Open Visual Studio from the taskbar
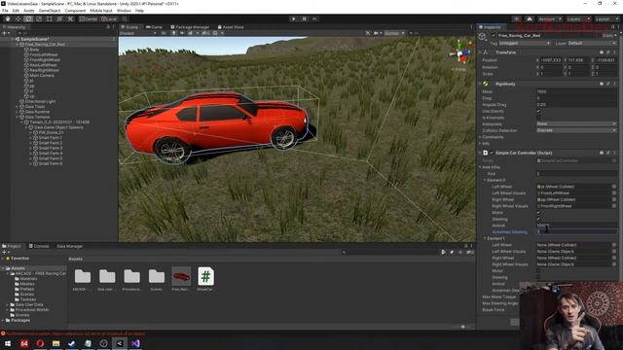Screen dimensions: 623x350 click(x=135, y=343)
